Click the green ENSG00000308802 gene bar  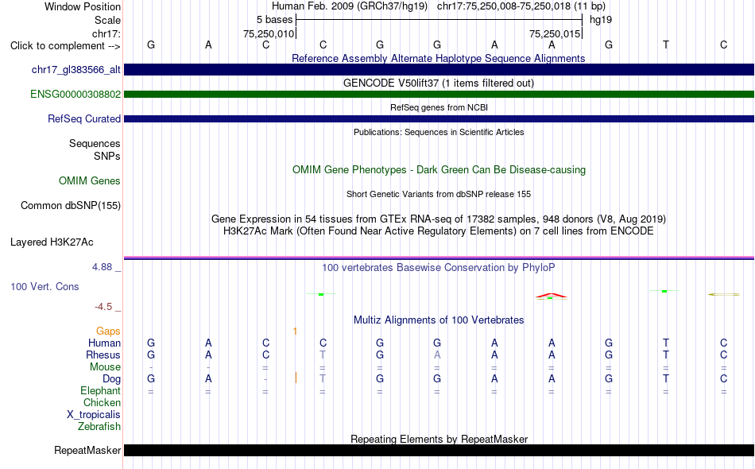[439, 94]
